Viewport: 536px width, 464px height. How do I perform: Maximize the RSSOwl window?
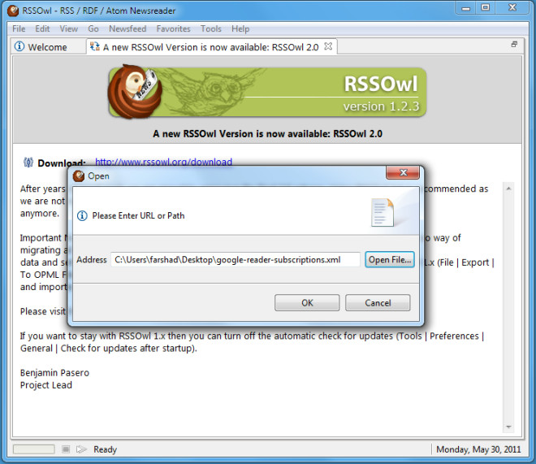(x=486, y=7)
